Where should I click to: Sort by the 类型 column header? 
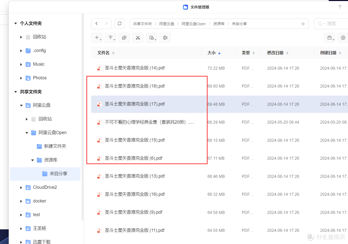pyautogui.click(x=248, y=53)
